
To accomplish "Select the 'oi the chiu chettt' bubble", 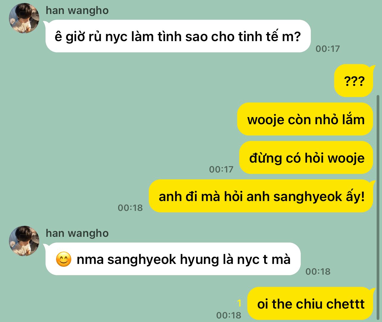I will tap(310, 304).
